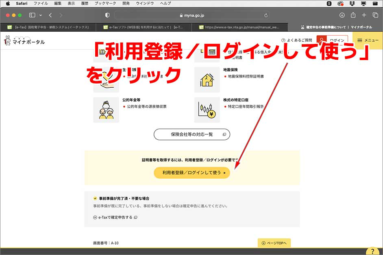The image size is (383, 255).
Task: Open the downloads icon in Safari toolbar
Action: [x=342, y=15]
